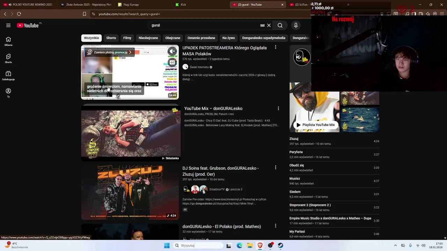Select the Donguralesko szpadymelodia chip

coord(264,38)
